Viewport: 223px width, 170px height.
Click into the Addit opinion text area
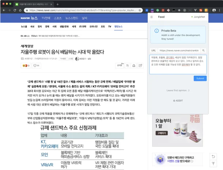click(178, 65)
